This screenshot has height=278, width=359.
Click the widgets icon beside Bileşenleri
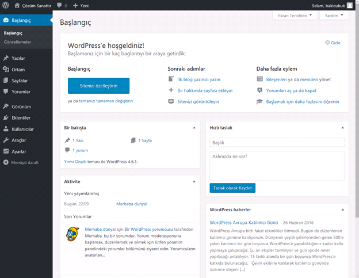[259, 79]
